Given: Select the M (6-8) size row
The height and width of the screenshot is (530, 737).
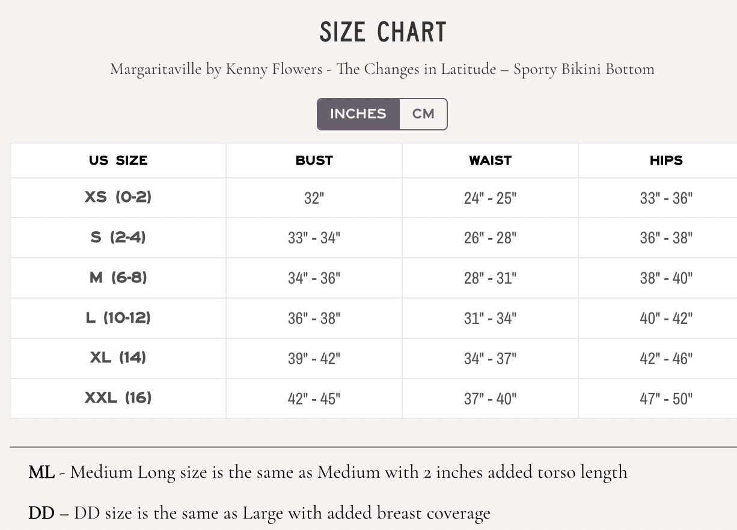Looking at the screenshot, I should coord(118,278).
